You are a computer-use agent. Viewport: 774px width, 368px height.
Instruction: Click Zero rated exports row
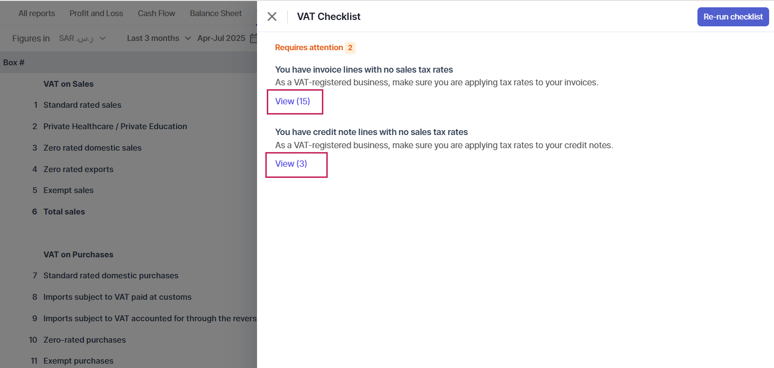click(x=129, y=169)
